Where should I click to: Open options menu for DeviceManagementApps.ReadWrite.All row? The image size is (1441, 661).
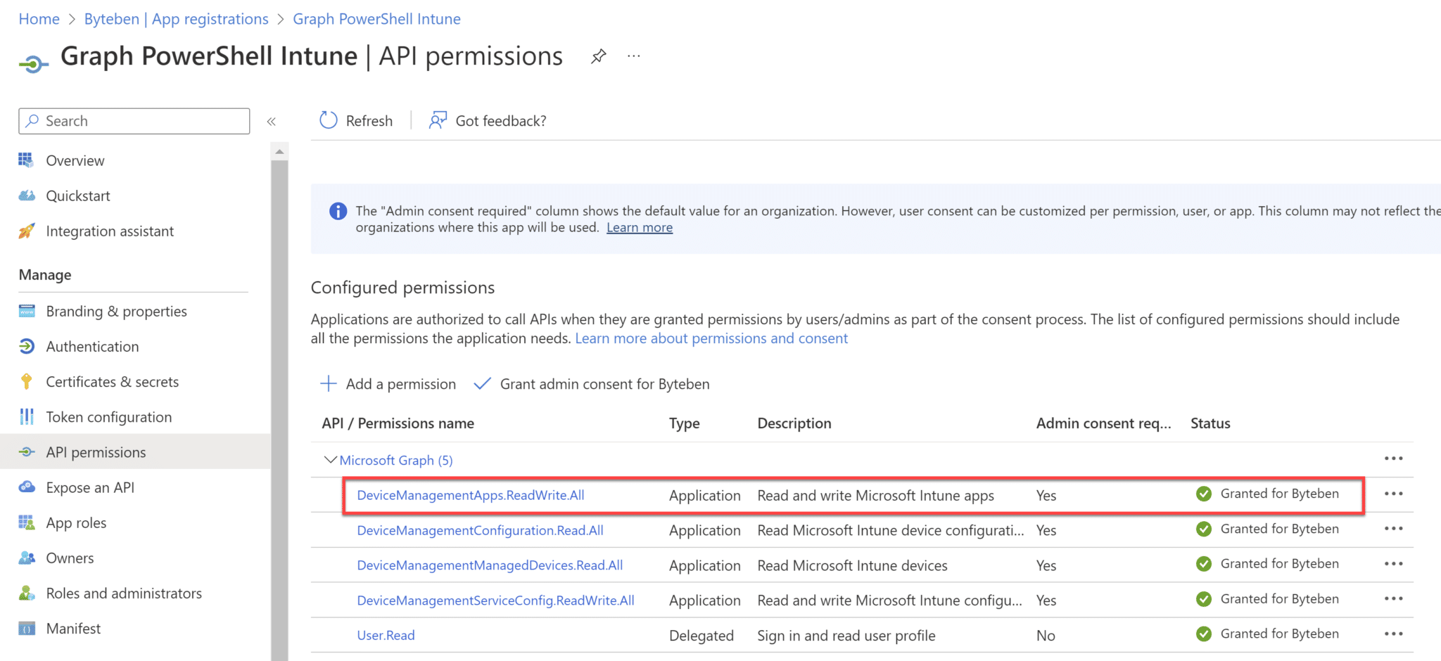pyautogui.click(x=1394, y=494)
